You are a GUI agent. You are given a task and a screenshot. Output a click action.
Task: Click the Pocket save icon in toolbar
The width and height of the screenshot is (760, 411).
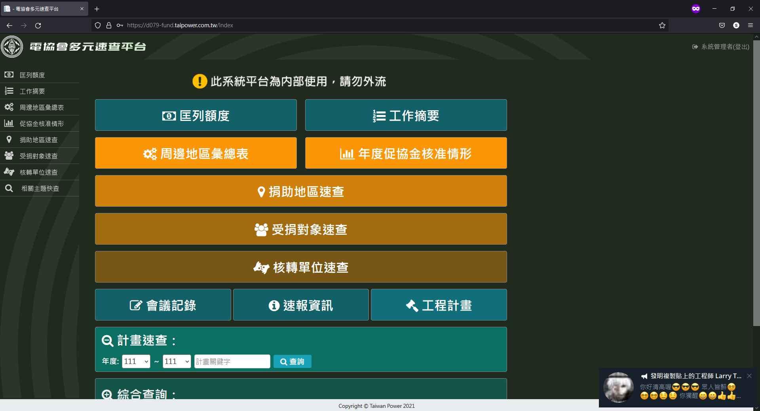(x=722, y=25)
